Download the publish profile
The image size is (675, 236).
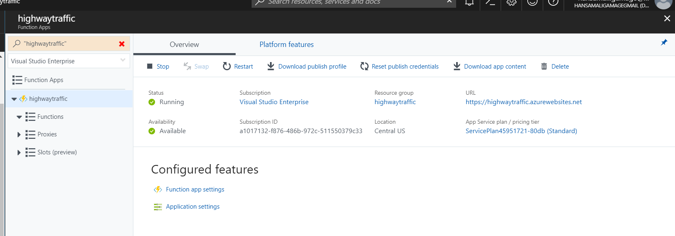[x=307, y=66]
